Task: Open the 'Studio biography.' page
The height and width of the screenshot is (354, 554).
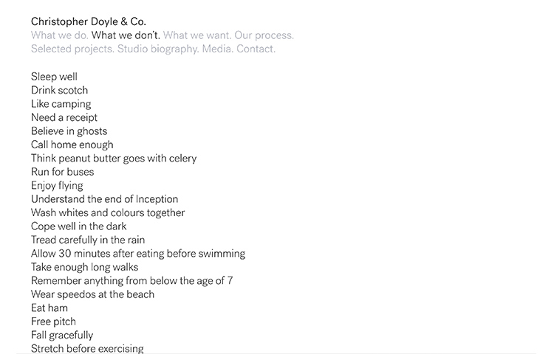Action: pos(157,49)
